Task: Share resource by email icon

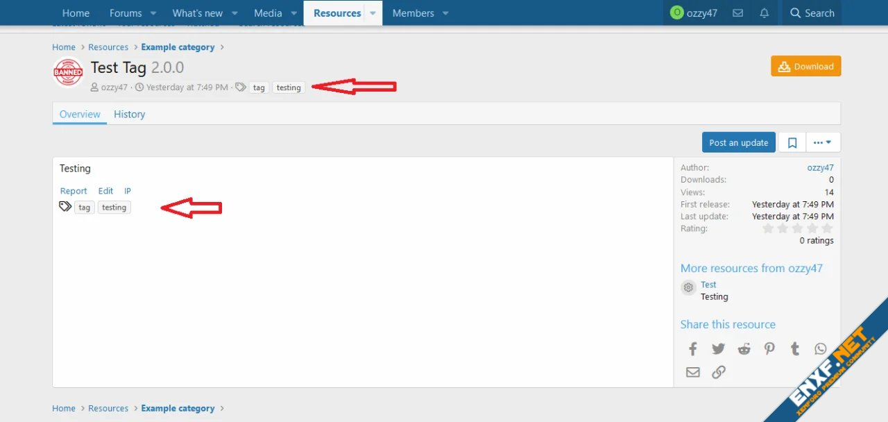Action: [x=692, y=372]
